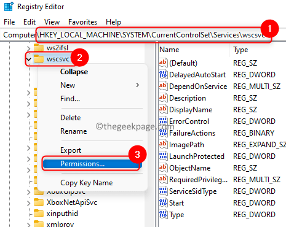Click REG_BINARY type cell for FailureActions
Image resolution: width=286 pixels, height=227 pixels.
[253, 133]
